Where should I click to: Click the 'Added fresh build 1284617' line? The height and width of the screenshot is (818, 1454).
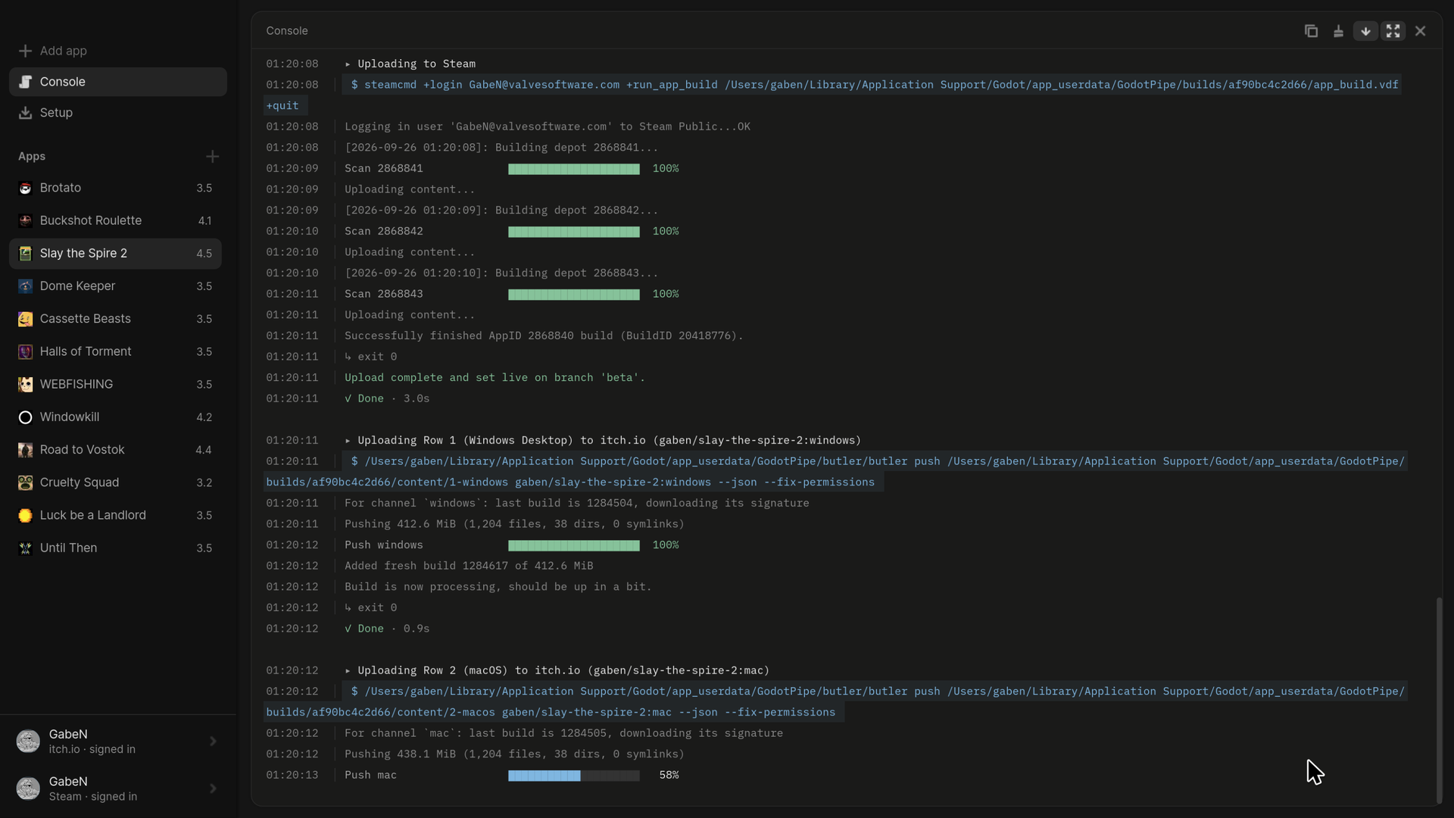tap(469, 566)
